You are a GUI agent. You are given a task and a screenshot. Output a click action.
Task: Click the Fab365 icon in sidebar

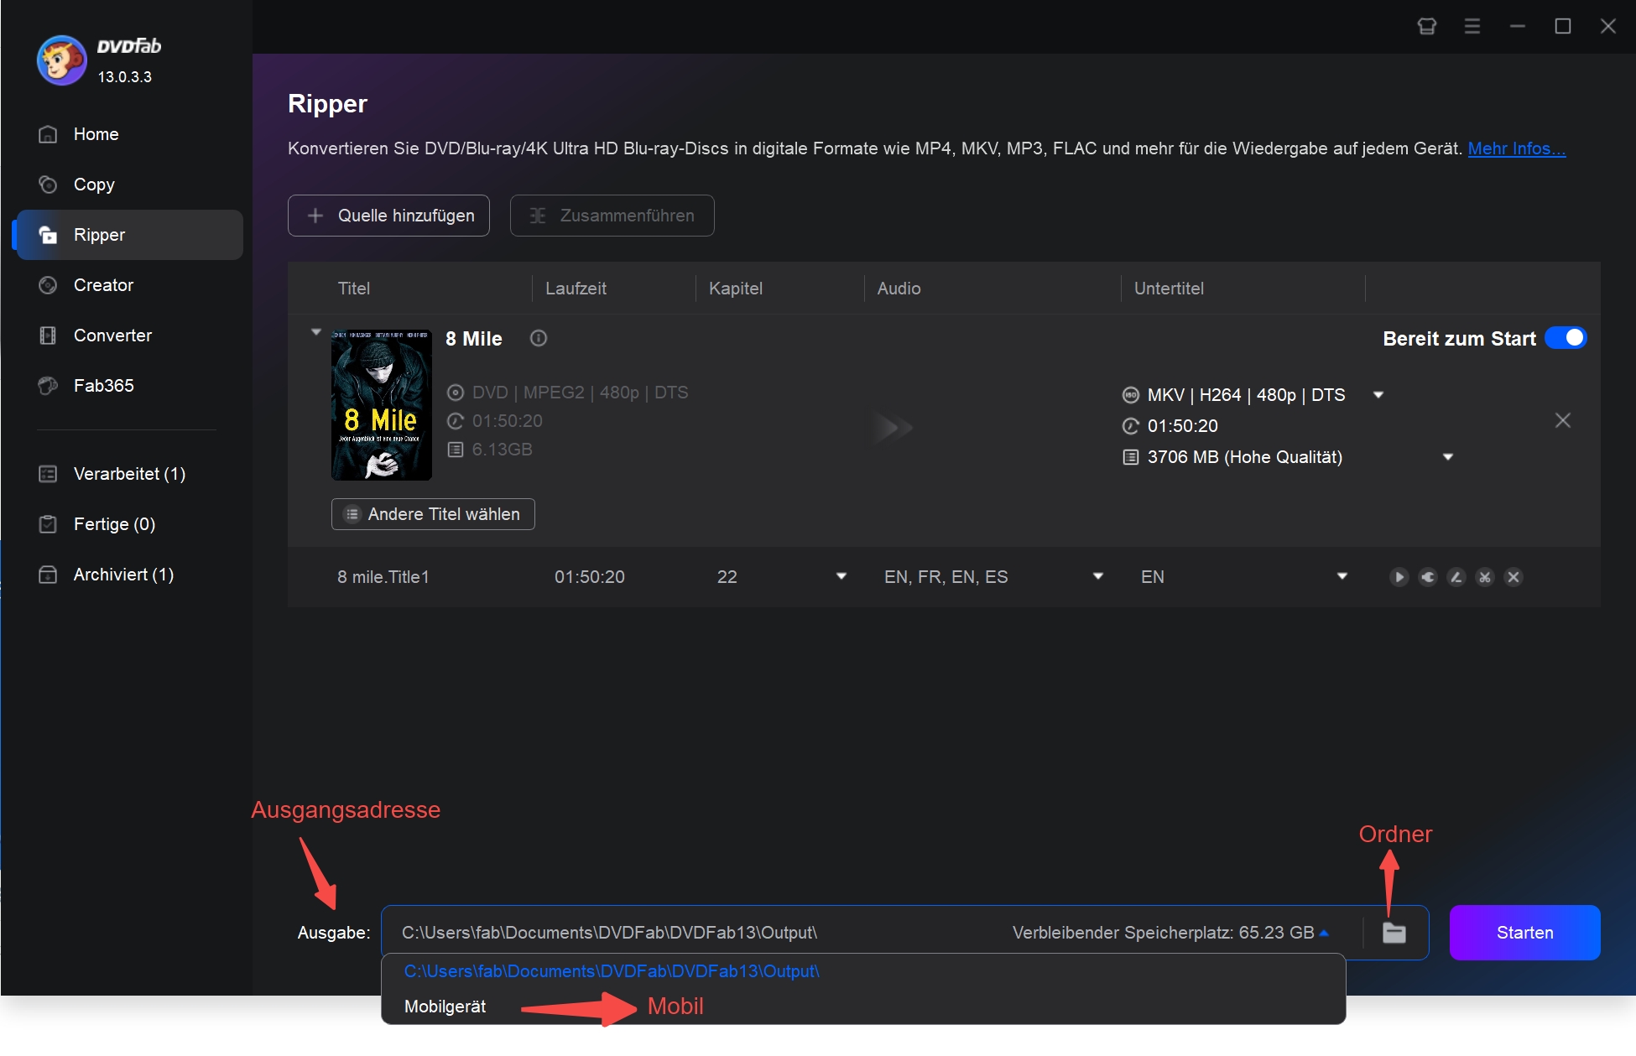tap(49, 386)
